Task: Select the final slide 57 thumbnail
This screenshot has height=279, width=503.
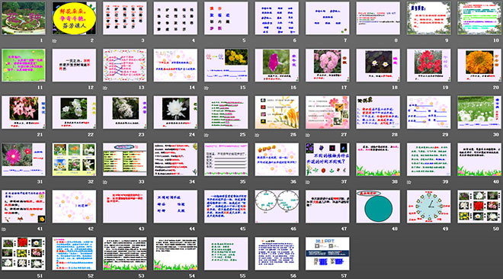Action: tap(328, 254)
